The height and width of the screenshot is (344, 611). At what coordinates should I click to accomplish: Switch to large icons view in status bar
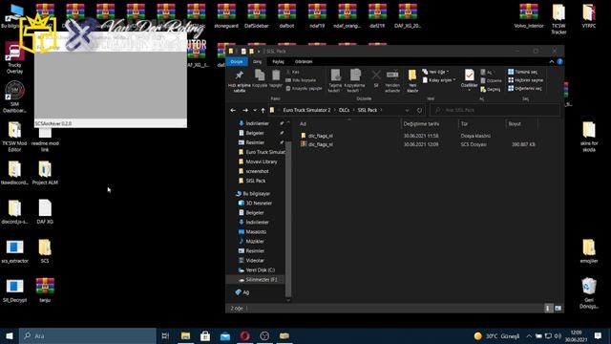point(558,309)
